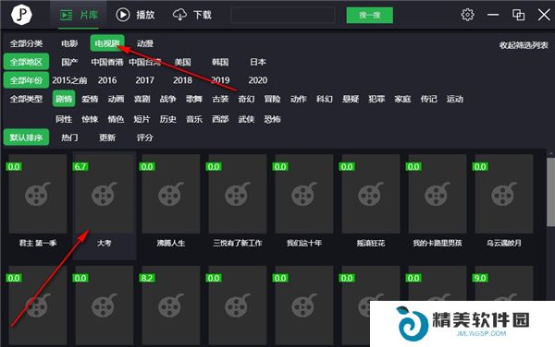555x347 pixels.
Task: Sort the list by 热门
Action: pos(69,138)
